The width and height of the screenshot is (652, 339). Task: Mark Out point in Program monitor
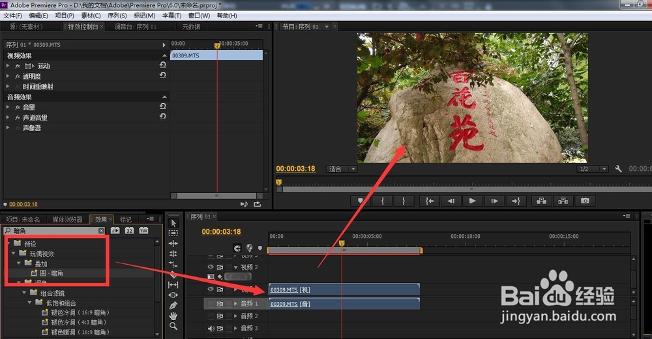(404, 201)
